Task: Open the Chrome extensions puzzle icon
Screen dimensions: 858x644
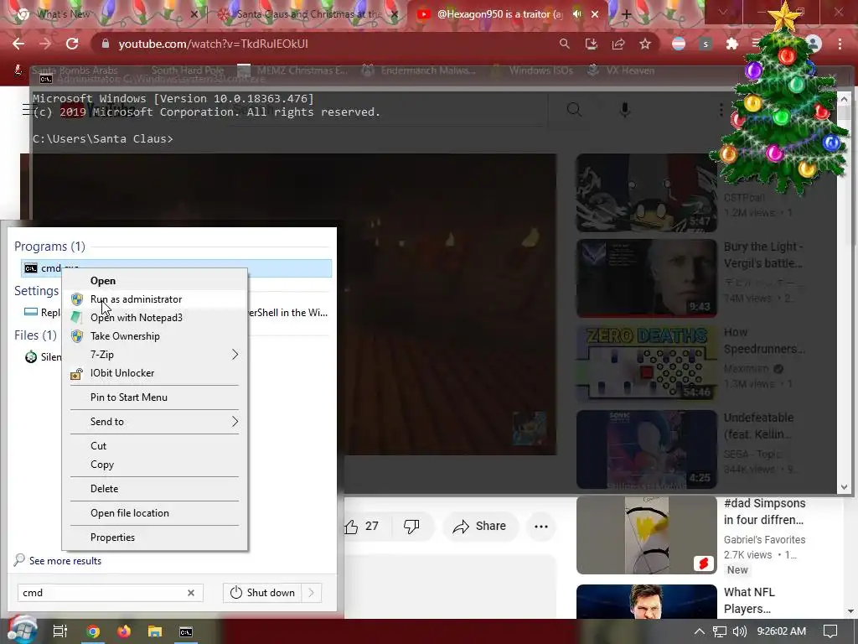Action: (731, 44)
